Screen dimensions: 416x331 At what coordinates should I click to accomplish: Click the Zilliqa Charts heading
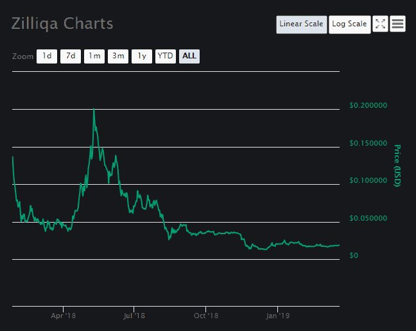pyautogui.click(x=62, y=24)
